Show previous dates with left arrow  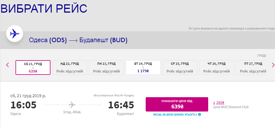[x=7, y=65]
